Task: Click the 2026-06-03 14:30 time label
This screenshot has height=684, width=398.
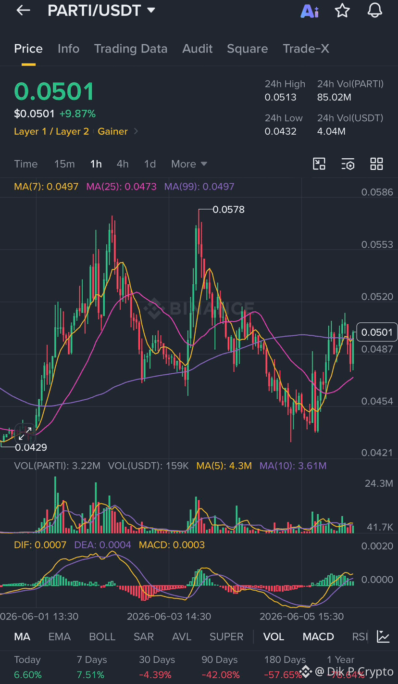Action: pos(169,616)
